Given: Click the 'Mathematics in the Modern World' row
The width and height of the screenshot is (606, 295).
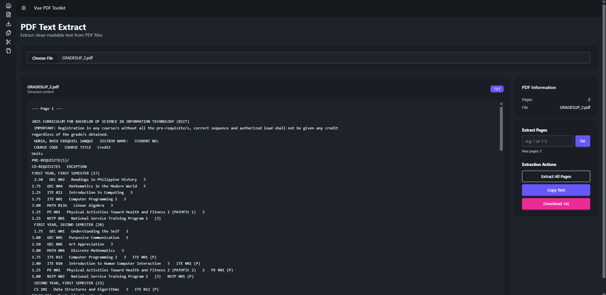Looking at the screenshot, I should (89, 186).
